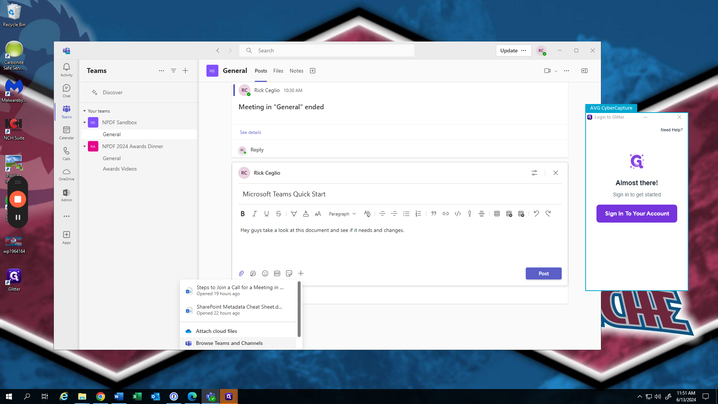Screen dimensions: 718x404
Task: Open Calendar in the Teams sidebar
Action: [66, 132]
